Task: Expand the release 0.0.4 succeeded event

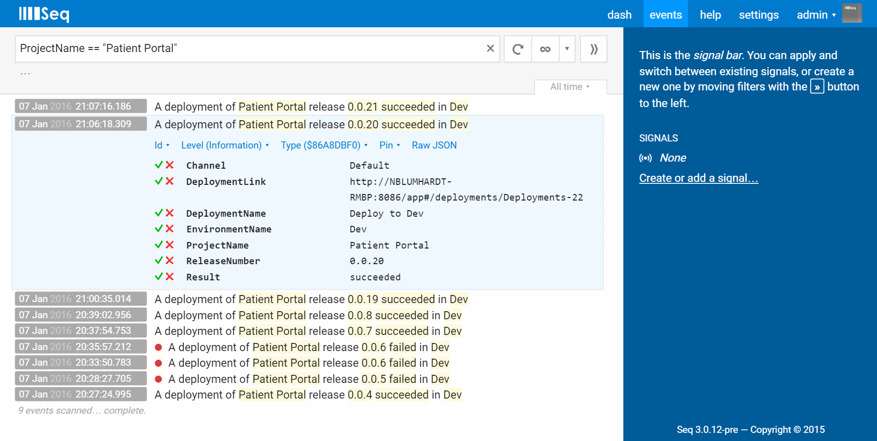Action: coord(309,395)
